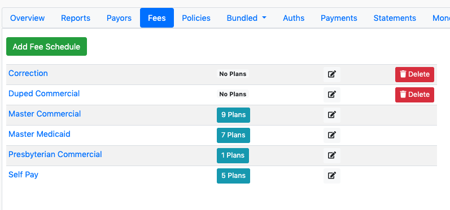
Task: Switch to the Statements tab
Action: 395,18
